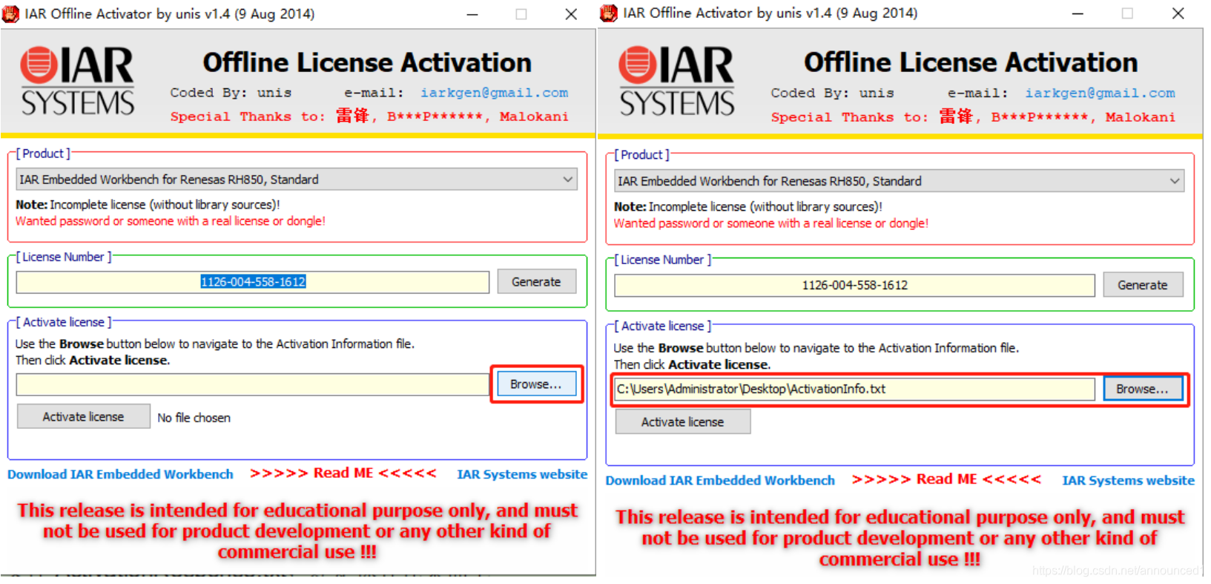The image size is (1211, 584).
Task: Click Browse… in the left window
Action: pos(536,384)
